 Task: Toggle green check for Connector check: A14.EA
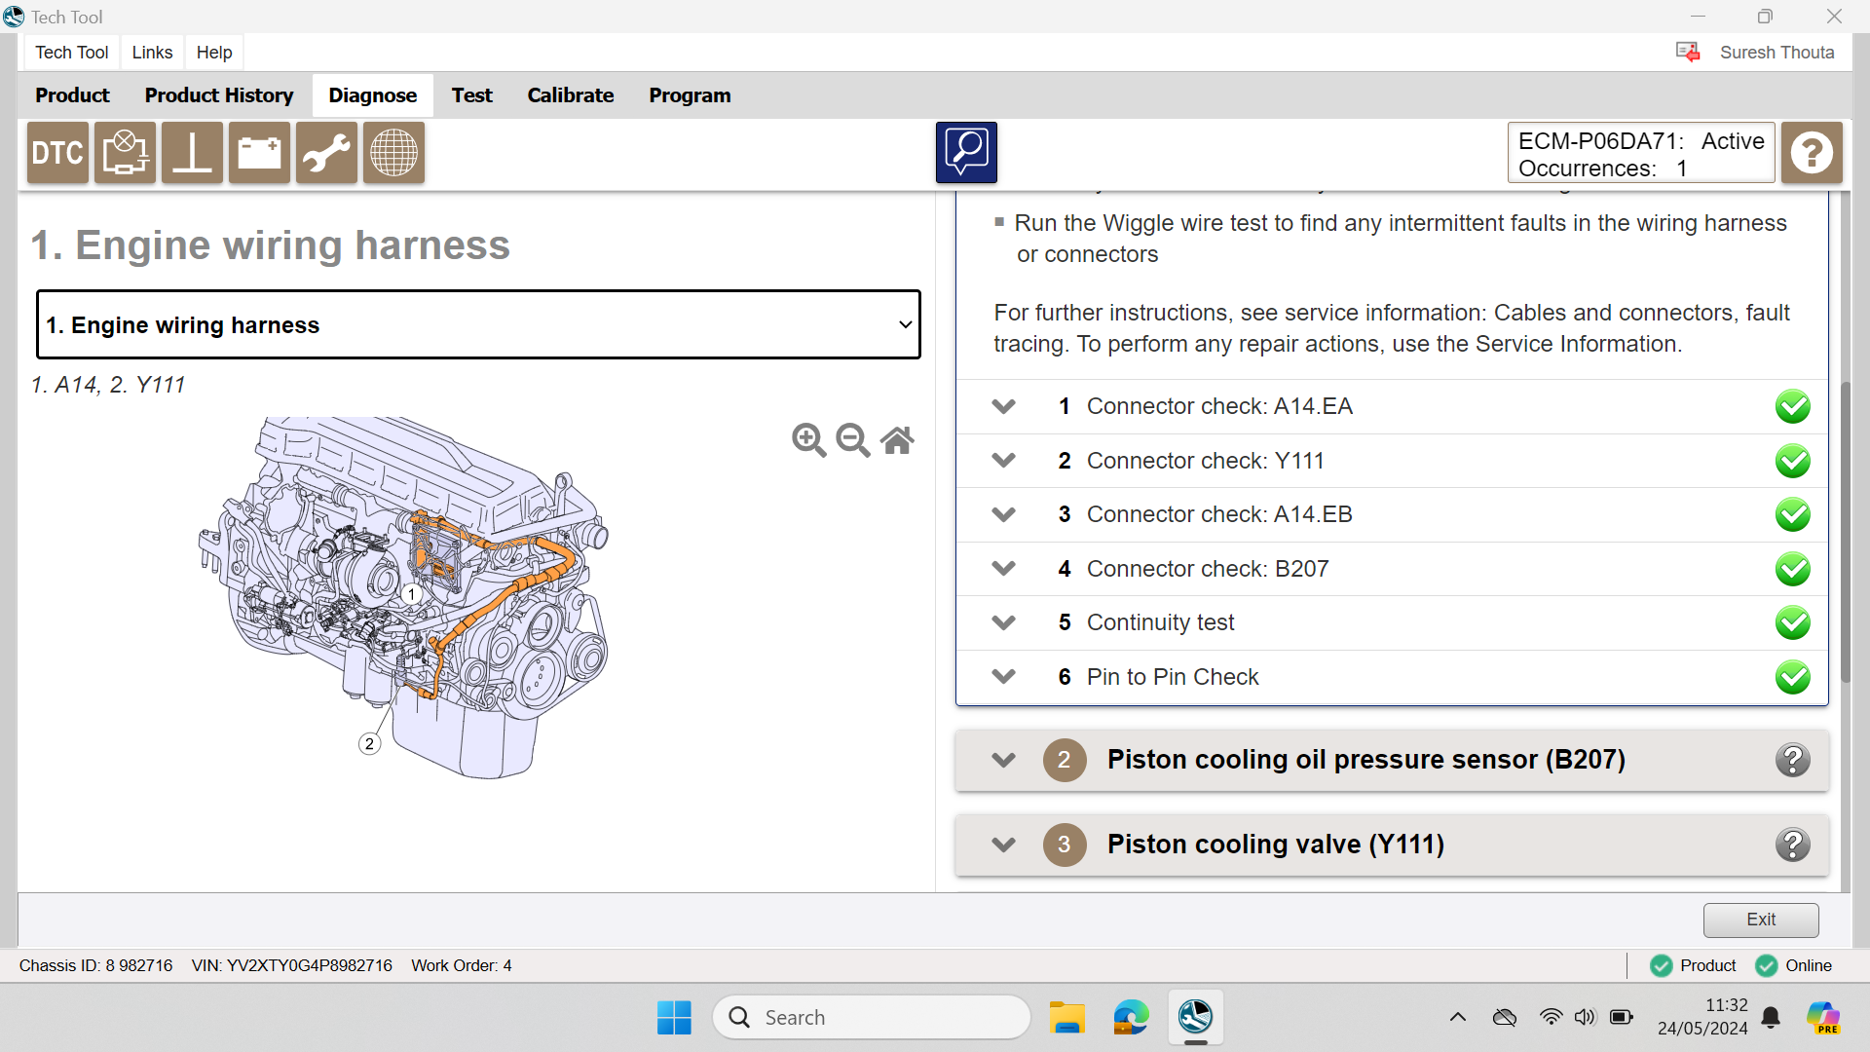(x=1792, y=406)
